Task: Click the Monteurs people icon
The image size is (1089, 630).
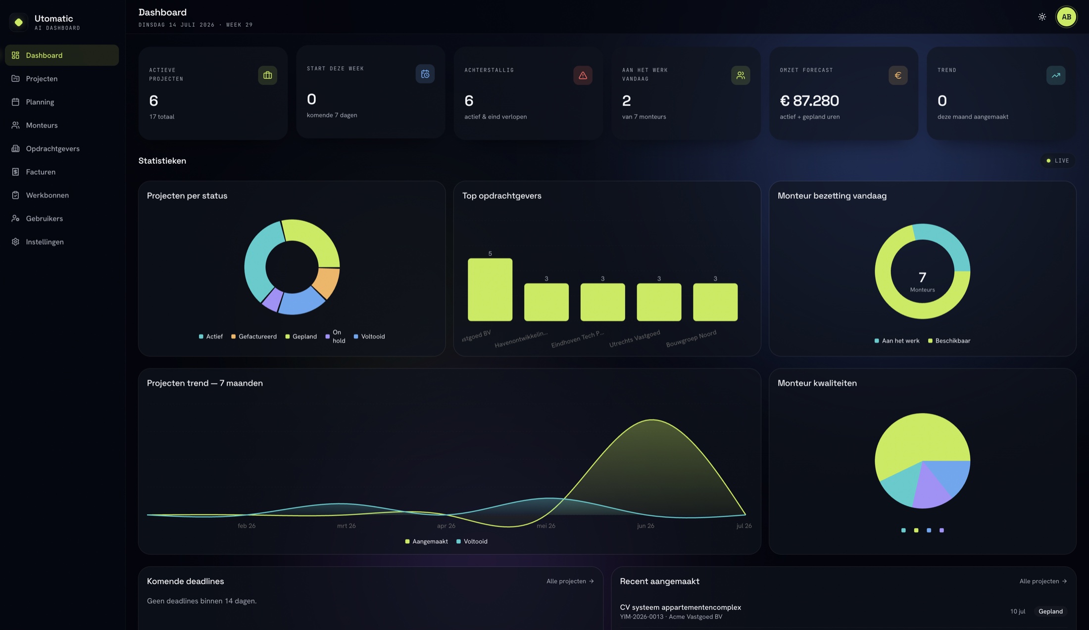Action: click(x=15, y=125)
